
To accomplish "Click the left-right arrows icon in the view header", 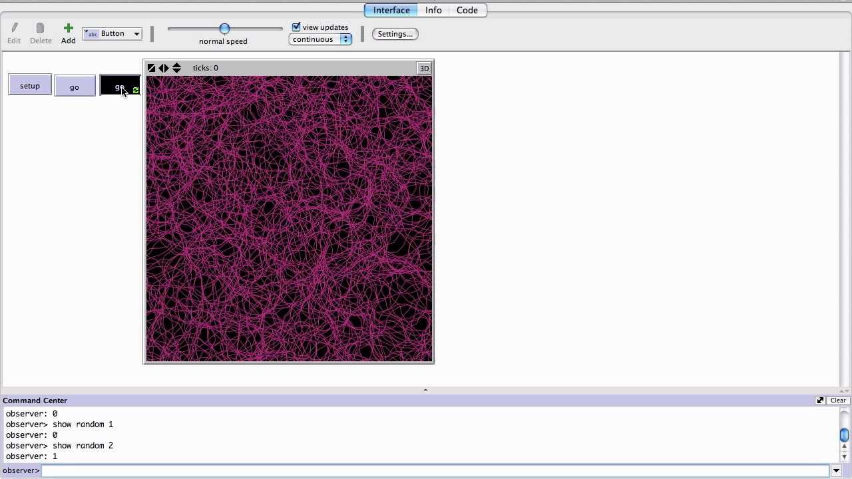I will (x=164, y=68).
